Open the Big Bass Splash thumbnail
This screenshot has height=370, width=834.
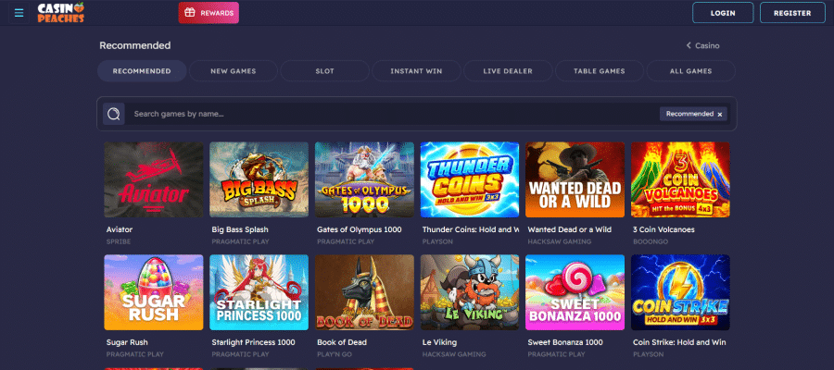(x=259, y=179)
